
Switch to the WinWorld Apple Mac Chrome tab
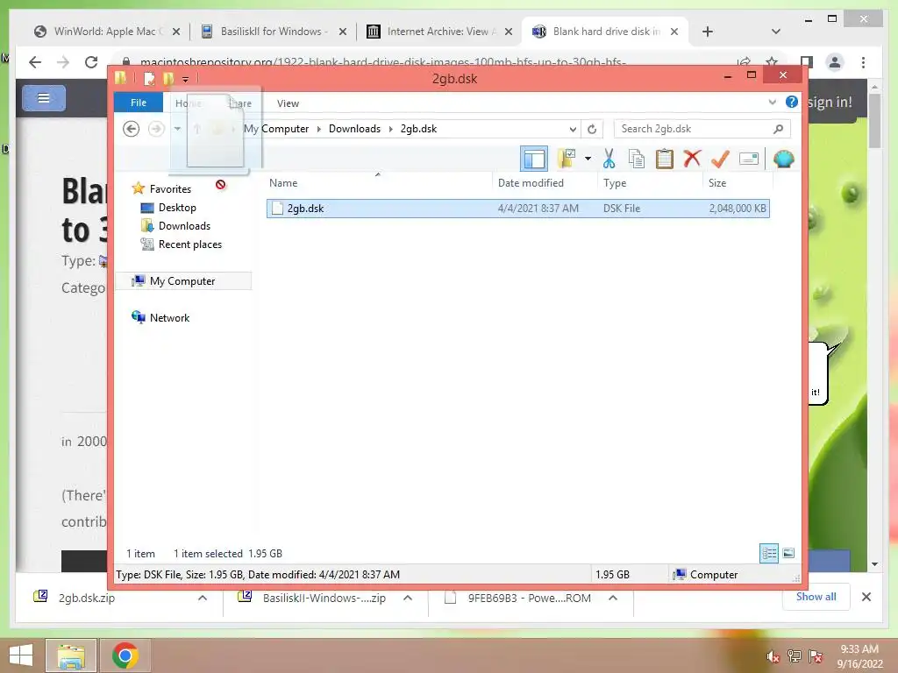(x=106, y=32)
